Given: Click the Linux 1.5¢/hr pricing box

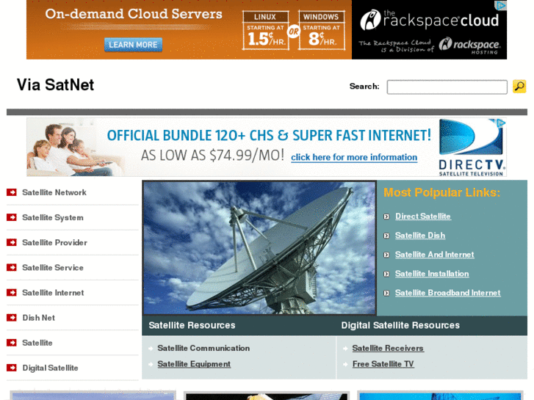Looking at the screenshot, I should click(x=265, y=30).
